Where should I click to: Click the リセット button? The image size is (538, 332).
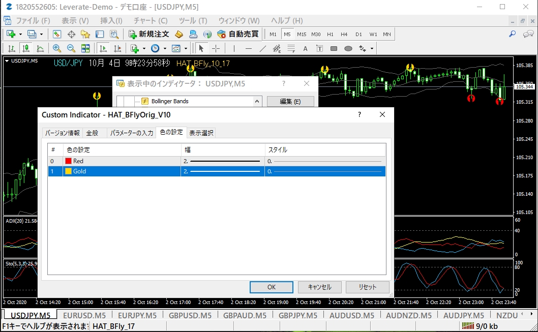(368, 287)
